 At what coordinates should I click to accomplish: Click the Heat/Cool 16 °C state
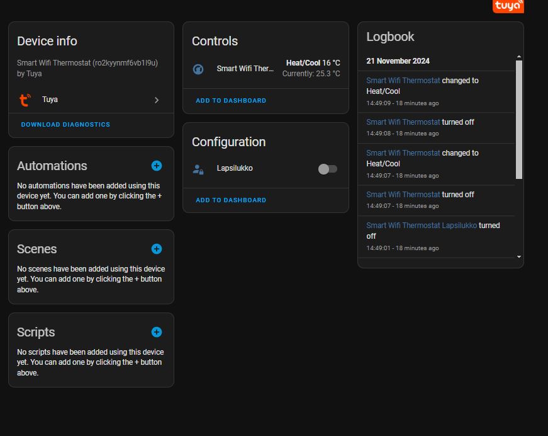coord(313,63)
